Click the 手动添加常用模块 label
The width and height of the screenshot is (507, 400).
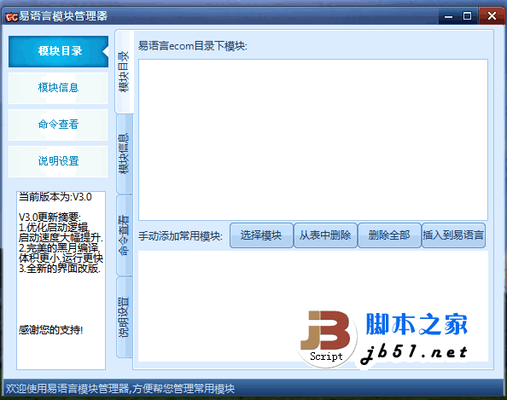[180, 236]
